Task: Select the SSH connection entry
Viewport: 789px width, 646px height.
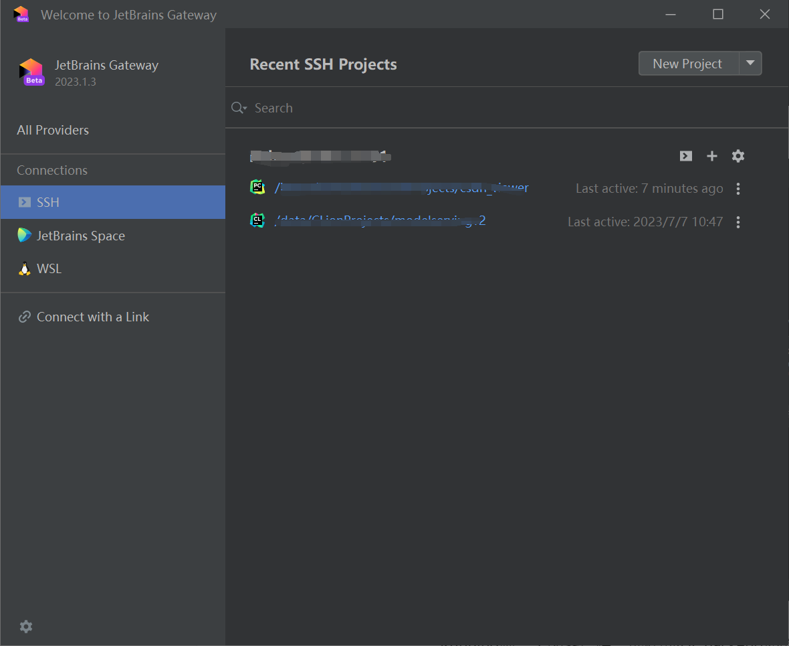Action: click(x=113, y=202)
